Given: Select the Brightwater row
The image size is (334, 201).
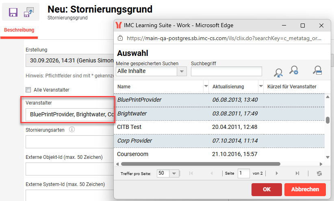Looking at the screenshot, I should click(x=219, y=114).
